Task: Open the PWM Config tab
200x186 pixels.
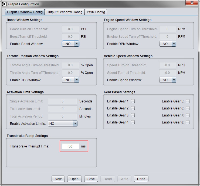Action: click(x=96, y=12)
